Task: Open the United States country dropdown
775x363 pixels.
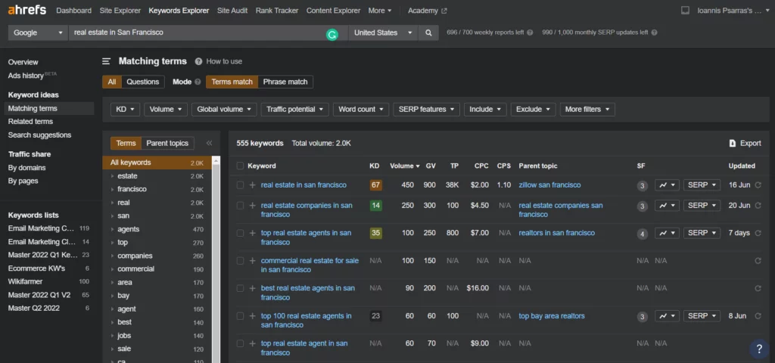Action: 383,33
